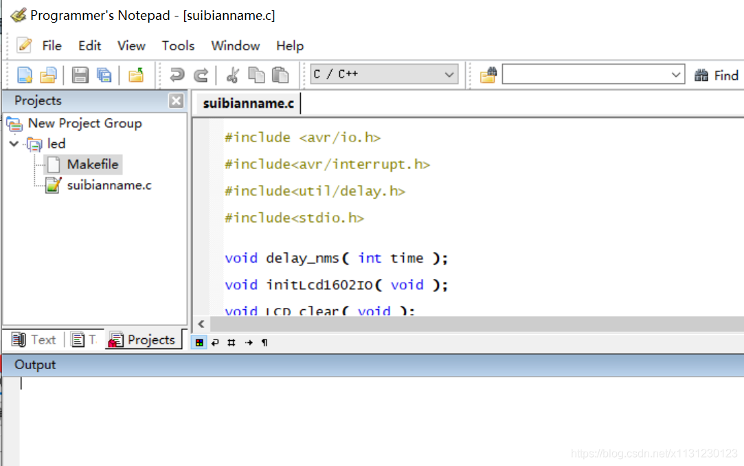The image size is (744, 466).
Task: Click the 'void initLcd1602IO( void );' line
Action: [337, 285]
